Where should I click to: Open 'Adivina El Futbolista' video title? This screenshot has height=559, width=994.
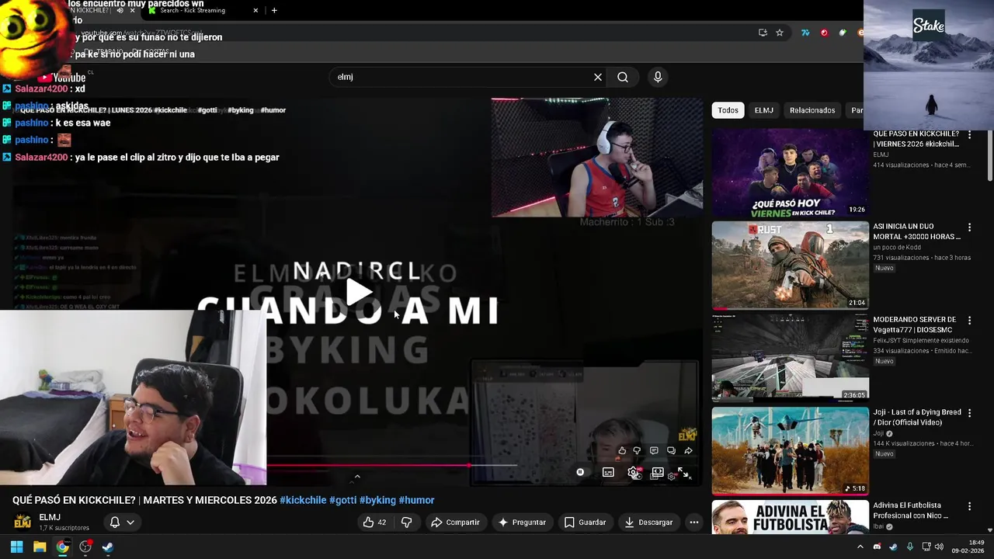click(912, 510)
